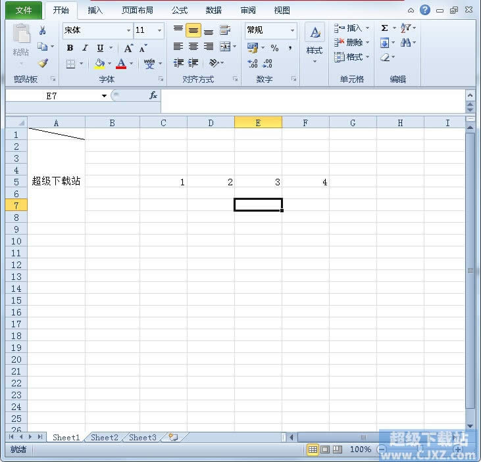Switch to the 公式 tab
The width and height of the screenshot is (481, 462).
[180, 11]
